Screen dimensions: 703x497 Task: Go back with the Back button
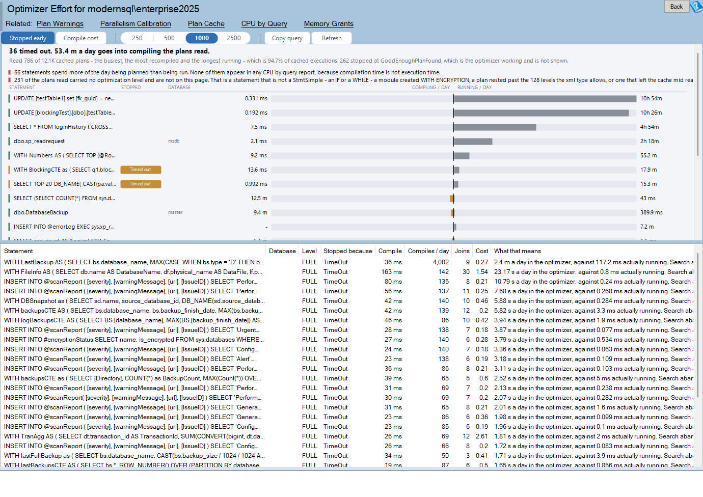tap(677, 7)
